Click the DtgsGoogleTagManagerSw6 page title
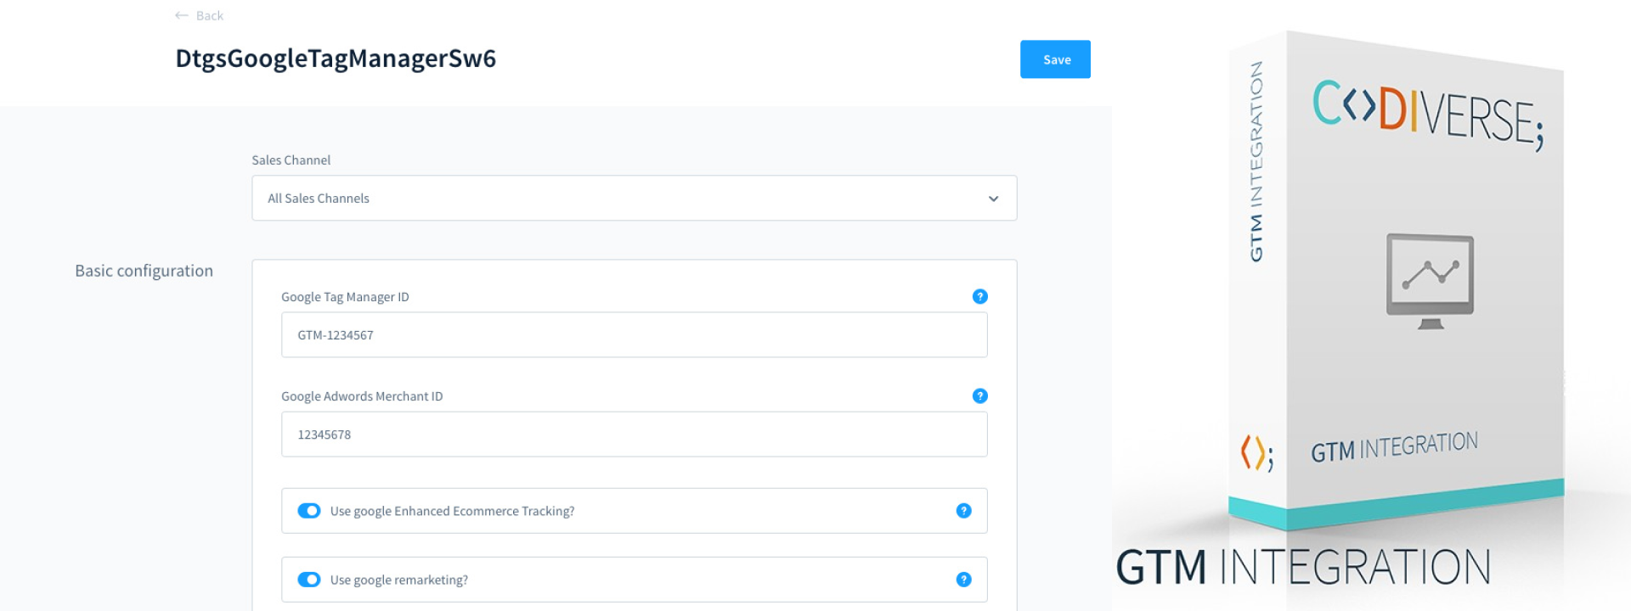Screen dimensions: 1631x611 [x=336, y=59]
